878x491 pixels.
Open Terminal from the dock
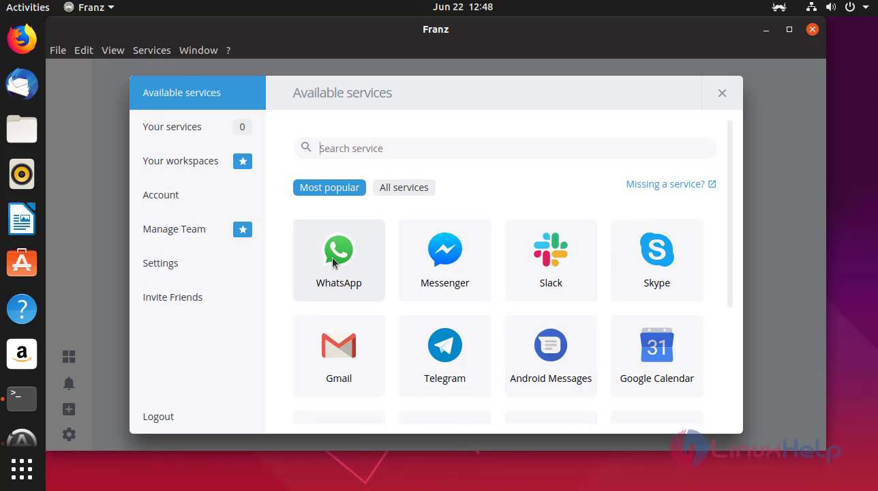click(x=22, y=399)
